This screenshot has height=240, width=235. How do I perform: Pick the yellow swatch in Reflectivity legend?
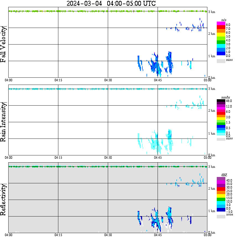coord(221,196)
